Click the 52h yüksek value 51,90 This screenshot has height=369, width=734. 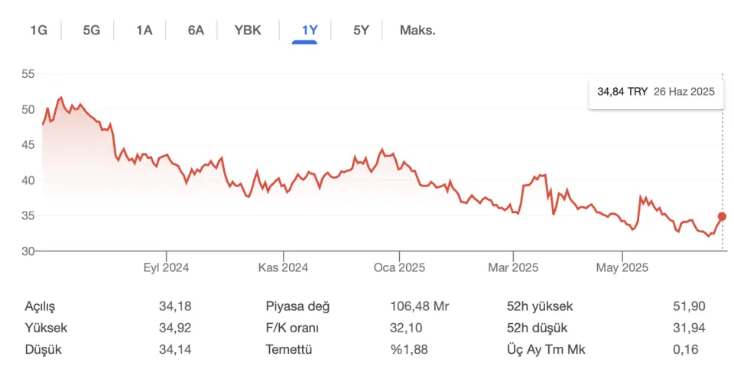coord(689,307)
